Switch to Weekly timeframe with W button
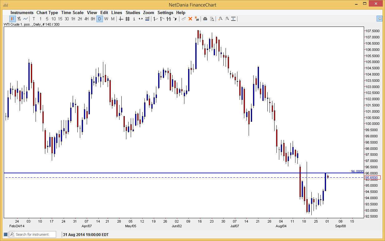The width and height of the screenshot is (385, 241). click(x=106, y=19)
